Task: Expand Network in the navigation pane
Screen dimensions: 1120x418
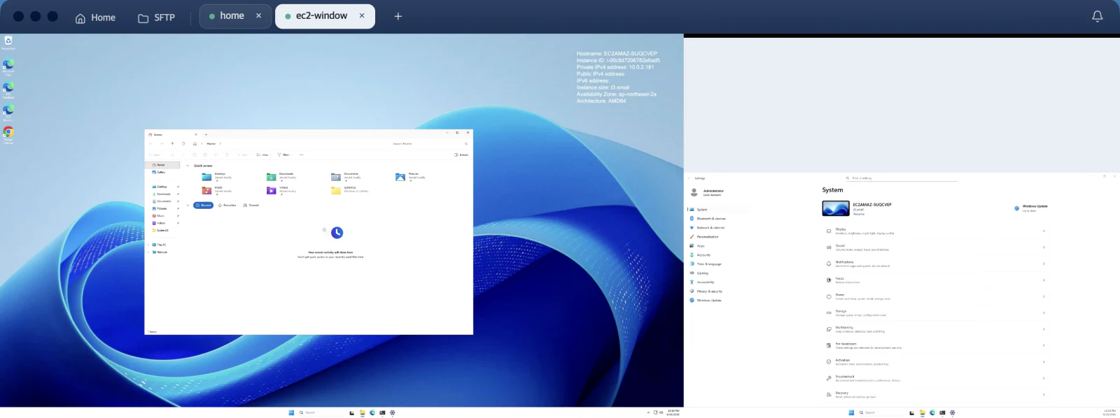Action: click(148, 252)
